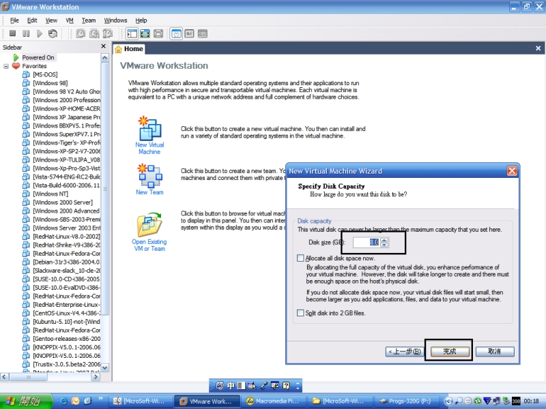Close the Home tab with its X
Viewport: 546px width, 409px height.
538,48
